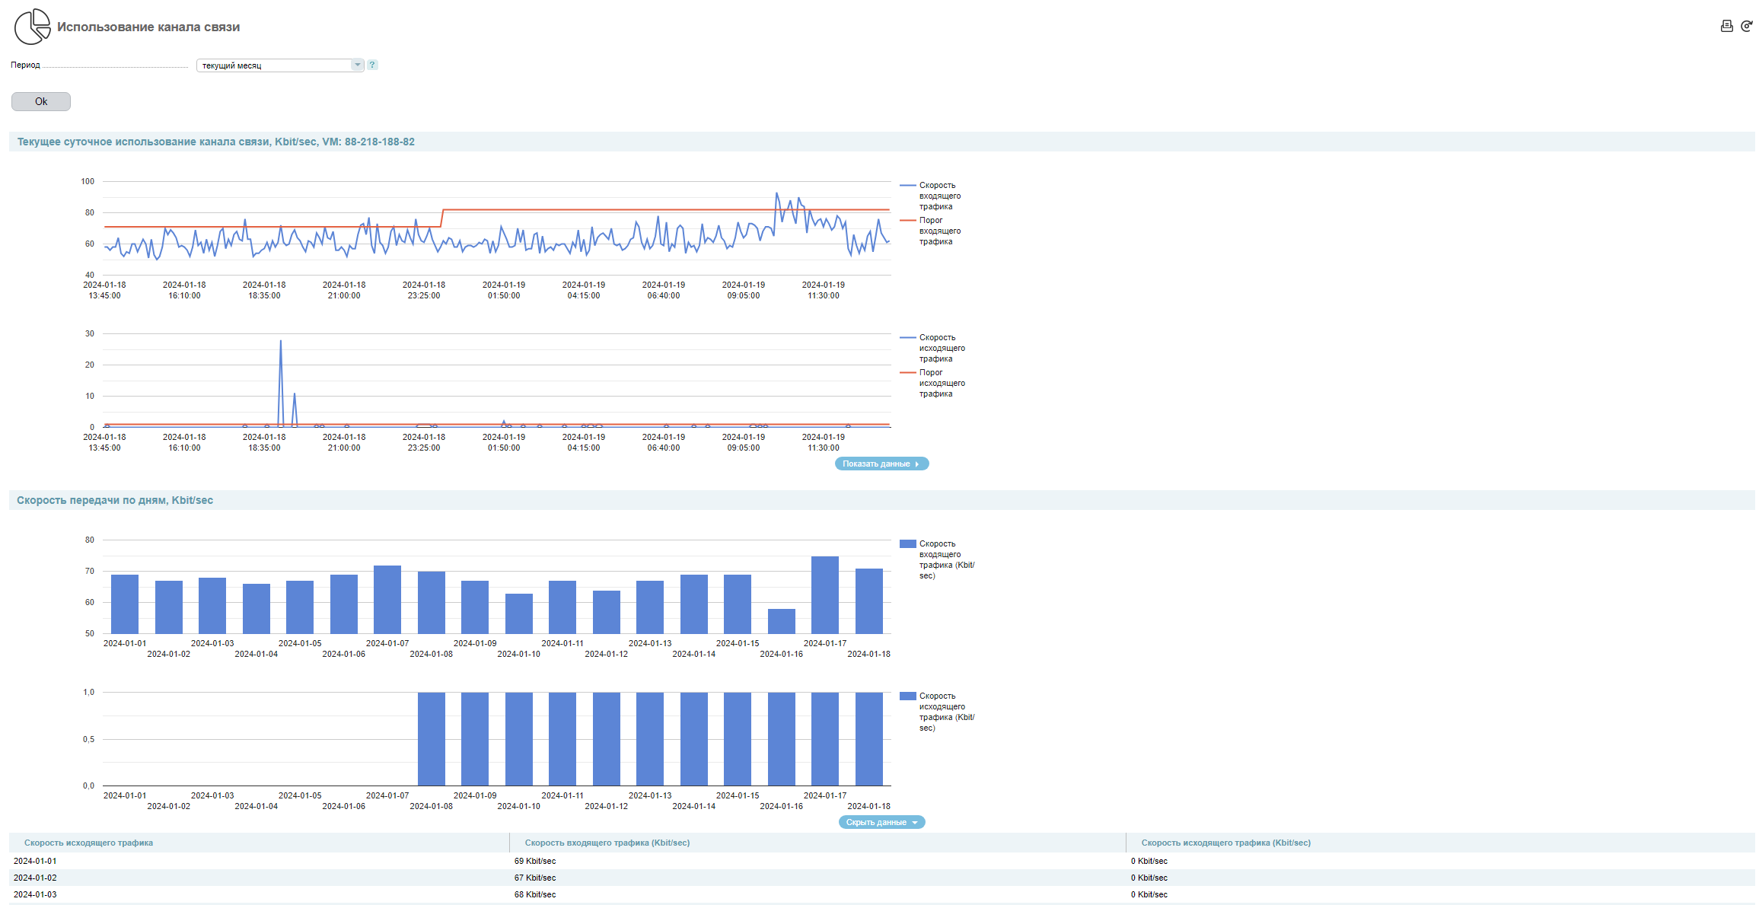Click the incoming traffic bar for 2024-01-16
The image size is (1759, 905).
[x=782, y=621]
